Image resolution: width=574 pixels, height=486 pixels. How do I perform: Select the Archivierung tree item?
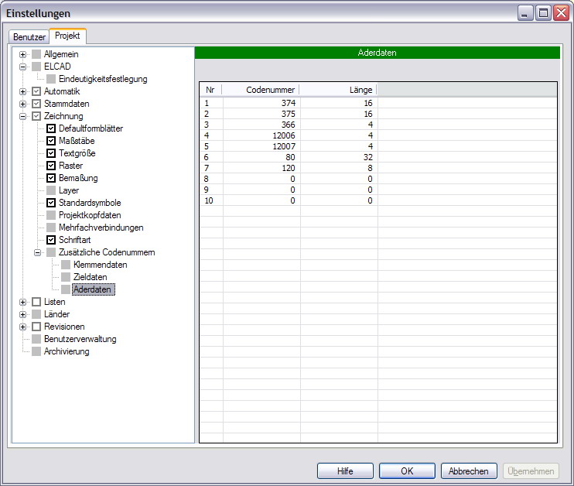coord(67,351)
